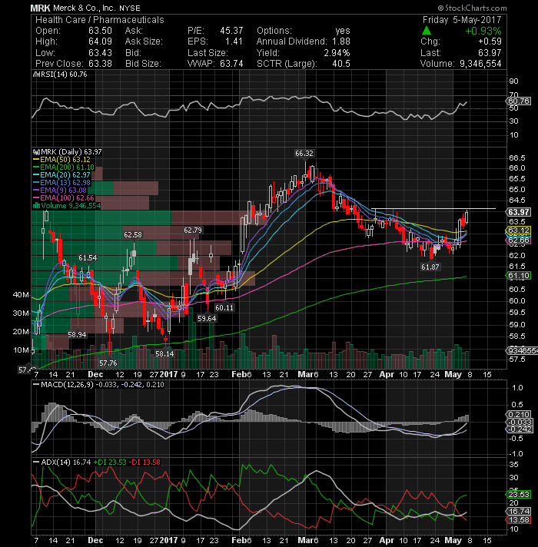This screenshot has height=547, width=538.
Task: Click the Yield value 2.94%
Action: point(337,53)
